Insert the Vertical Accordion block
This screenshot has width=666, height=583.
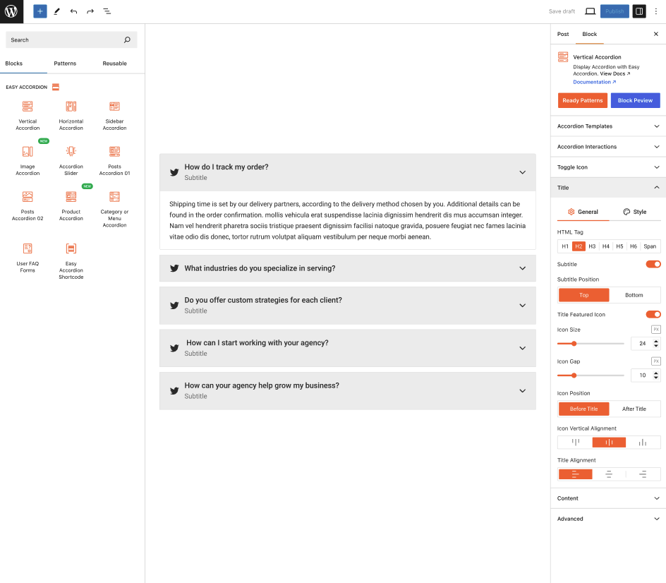pyautogui.click(x=28, y=114)
